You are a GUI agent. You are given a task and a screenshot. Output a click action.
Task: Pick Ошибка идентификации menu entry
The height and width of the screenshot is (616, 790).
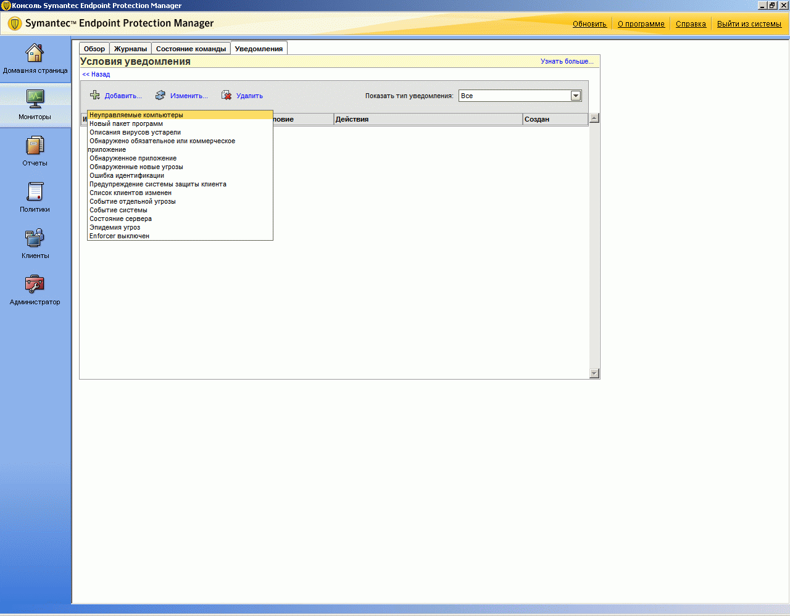[180, 175]
